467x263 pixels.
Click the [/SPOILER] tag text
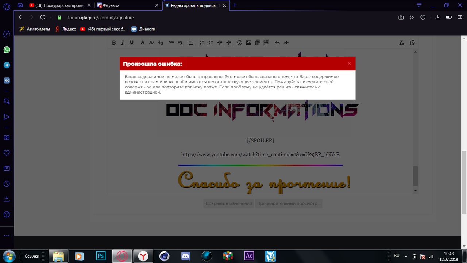pyautogui.click(x=260, y=141)
